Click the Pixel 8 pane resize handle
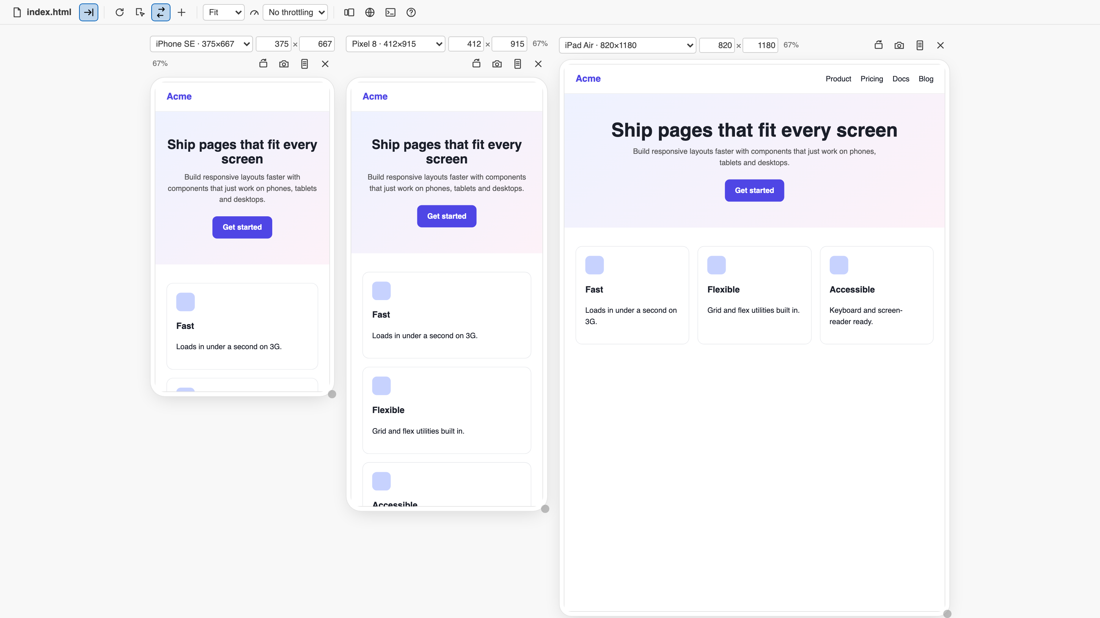The image size is (1100, 618). click(x=545, y=509)
